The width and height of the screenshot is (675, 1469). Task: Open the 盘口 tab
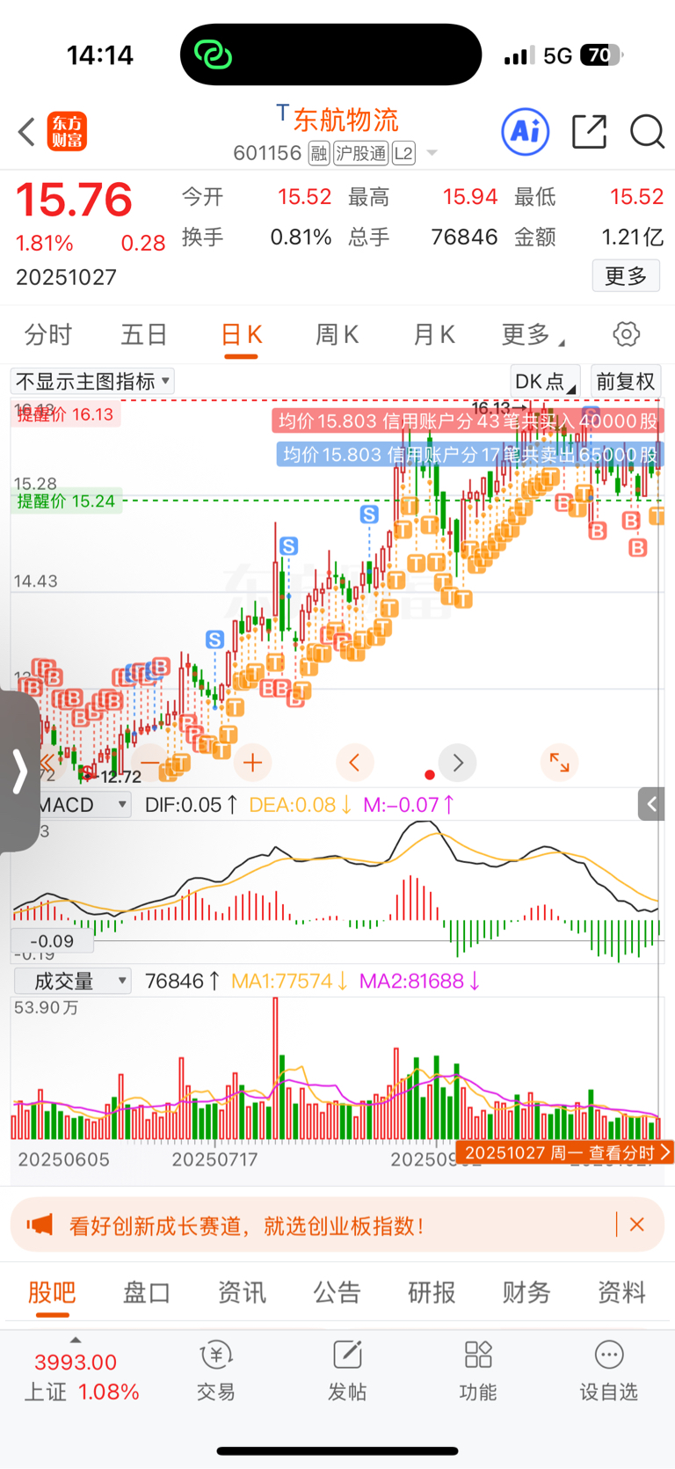(147, 1292)
